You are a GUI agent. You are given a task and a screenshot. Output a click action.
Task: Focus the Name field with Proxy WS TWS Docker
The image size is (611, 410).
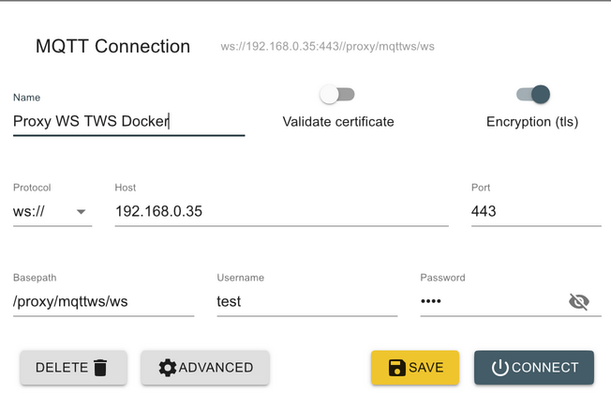129,121
